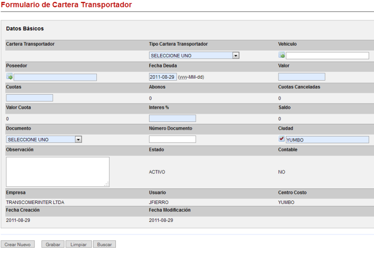Clear the form using Limpiar
The image size is (374, 253).
[78, 245]
